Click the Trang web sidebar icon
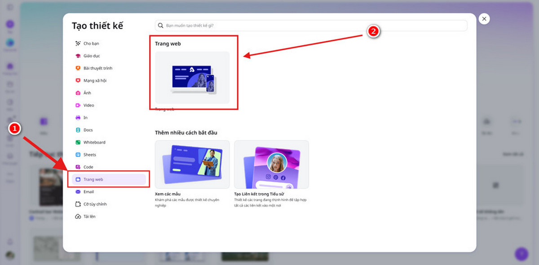The image size is (539, 265). point(78,179)
